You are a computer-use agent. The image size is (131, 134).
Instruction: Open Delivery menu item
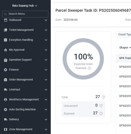(25, 120)
